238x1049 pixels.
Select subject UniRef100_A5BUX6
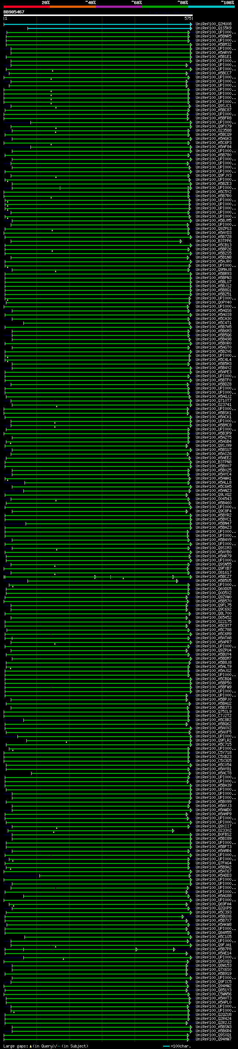pos(213,916)
